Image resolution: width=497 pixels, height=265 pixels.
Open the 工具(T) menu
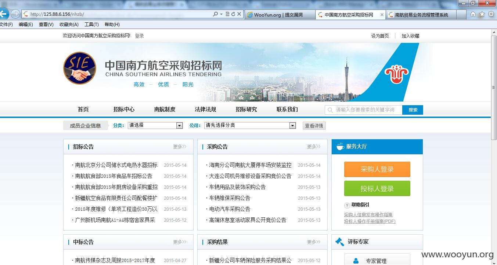point(91,25)
